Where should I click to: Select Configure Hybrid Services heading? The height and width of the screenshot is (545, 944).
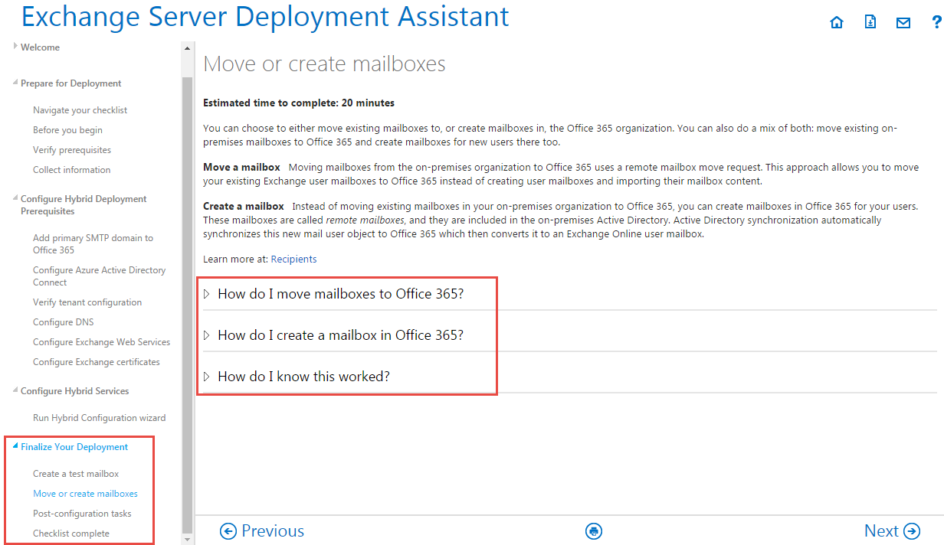tap(75, 391)
